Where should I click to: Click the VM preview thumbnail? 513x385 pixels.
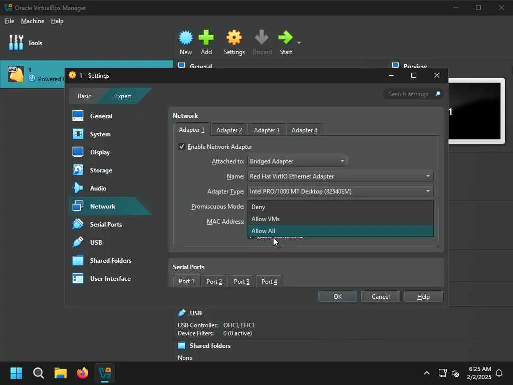click(x=476, y=111)
